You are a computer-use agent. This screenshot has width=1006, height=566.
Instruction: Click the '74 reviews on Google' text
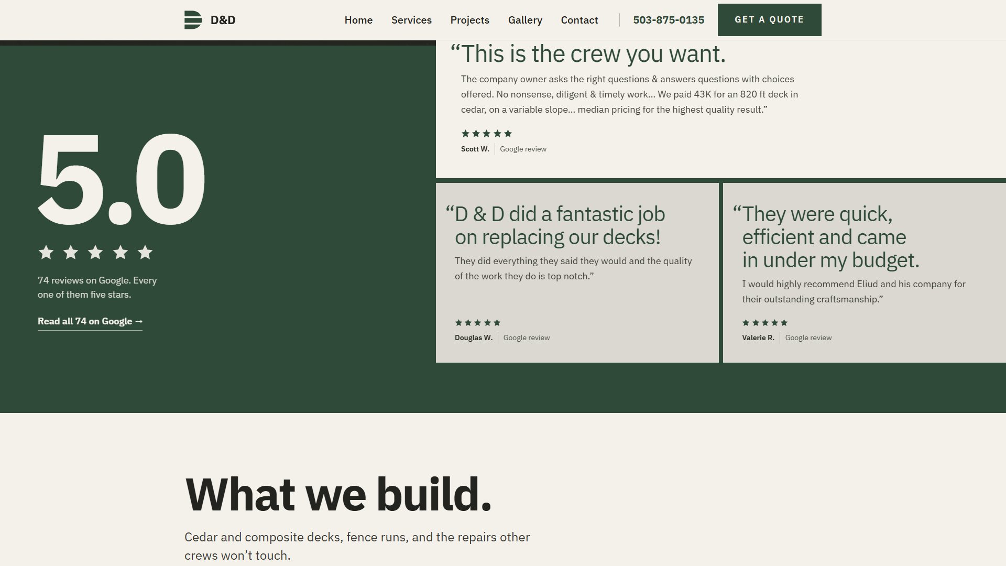pyautogui.click(x=97, y=287)
